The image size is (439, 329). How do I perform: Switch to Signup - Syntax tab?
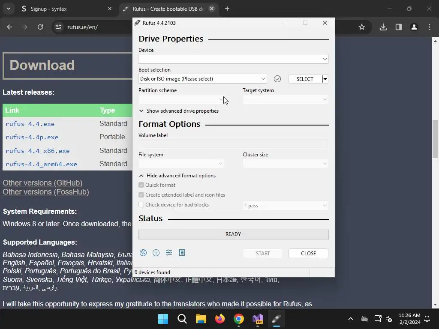tap(66, 9)
